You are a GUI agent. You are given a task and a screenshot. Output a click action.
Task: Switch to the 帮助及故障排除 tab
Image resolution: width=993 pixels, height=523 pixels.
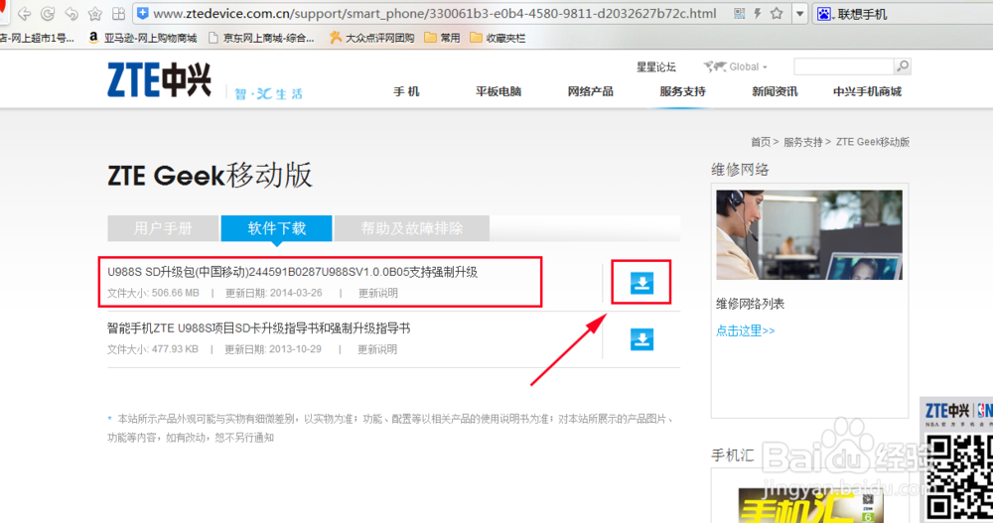(x=412, y=228)
